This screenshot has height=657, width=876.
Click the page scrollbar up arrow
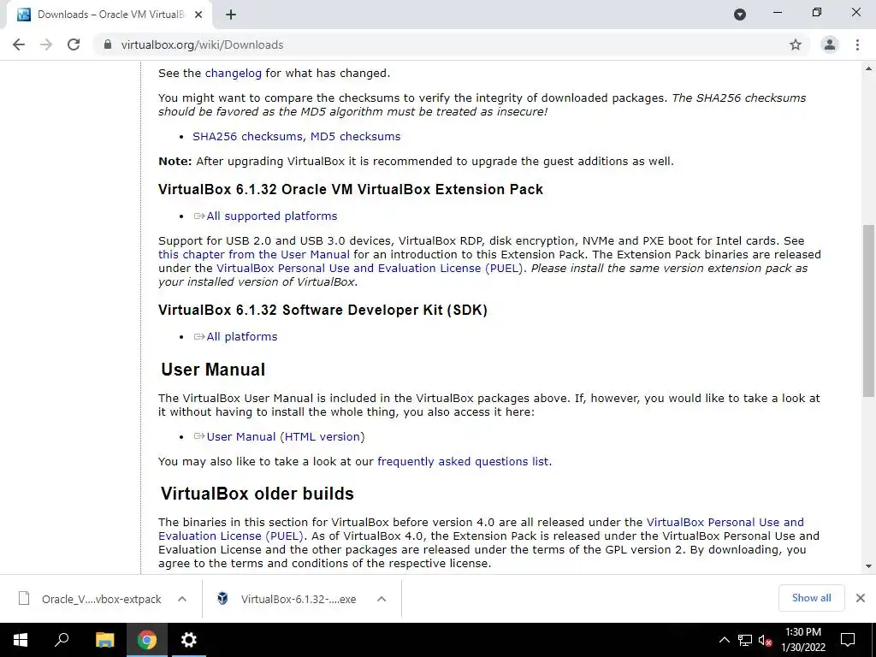(x=869, y=69)
